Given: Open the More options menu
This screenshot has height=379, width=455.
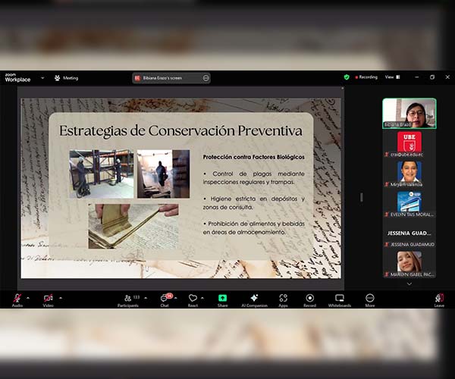Looking at the screenshot, I should point(370,300).
